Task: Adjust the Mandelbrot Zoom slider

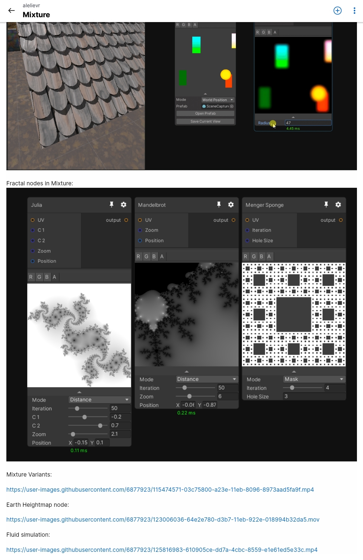Action: click(195, 396)
